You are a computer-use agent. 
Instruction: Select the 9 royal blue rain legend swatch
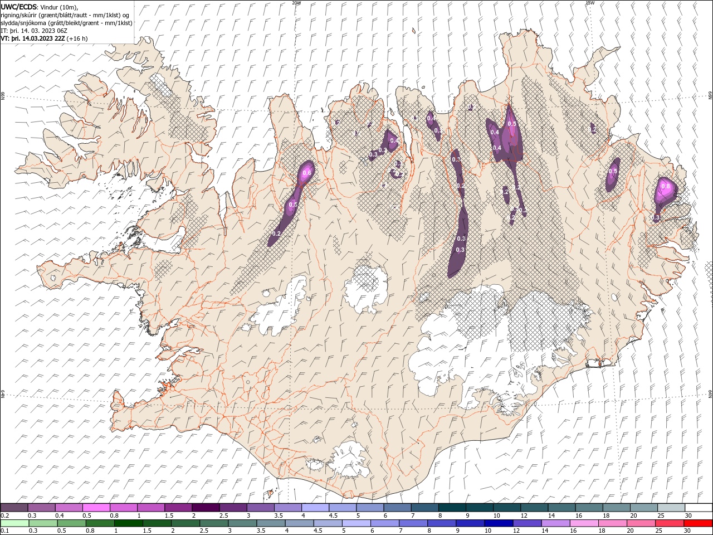point(470,523)
